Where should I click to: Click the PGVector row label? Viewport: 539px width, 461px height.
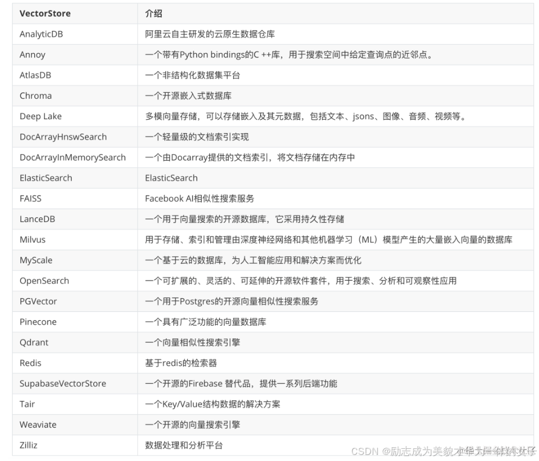click(38, 301)
